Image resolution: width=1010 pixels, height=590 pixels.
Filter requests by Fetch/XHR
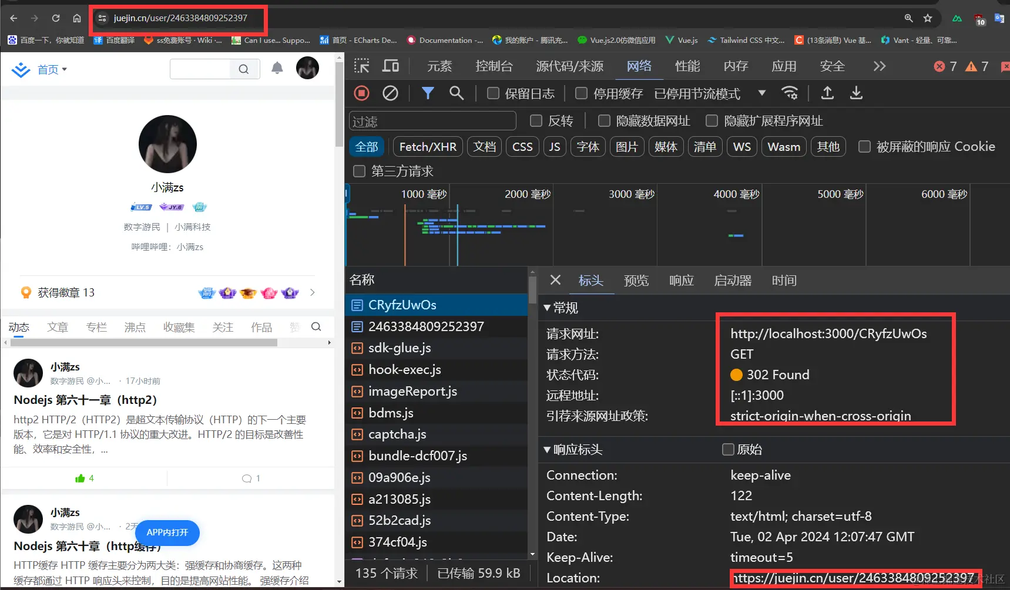[x=428, y=147]
